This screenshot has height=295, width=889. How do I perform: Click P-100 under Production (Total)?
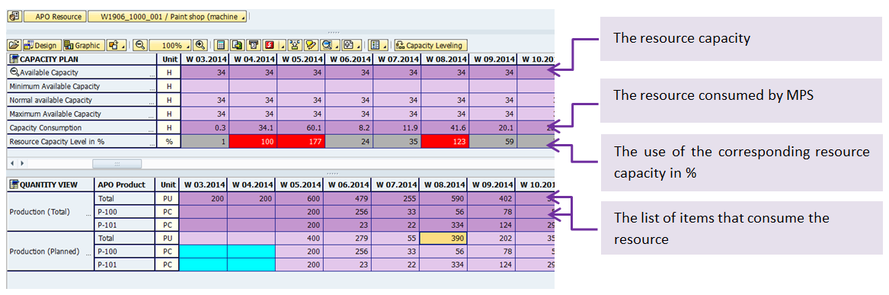click(125, 212)
